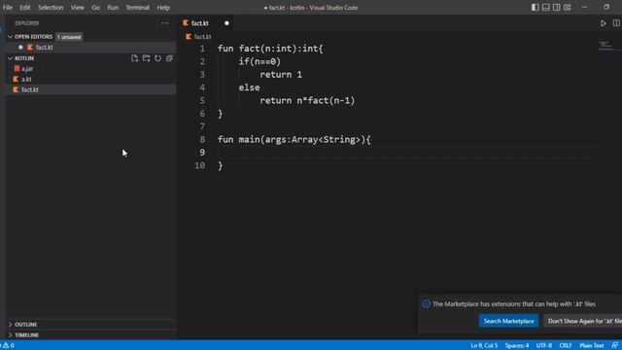Change line ending via CRLF entry
This screenshot has height=350, width=622.
tap(566, 345)
